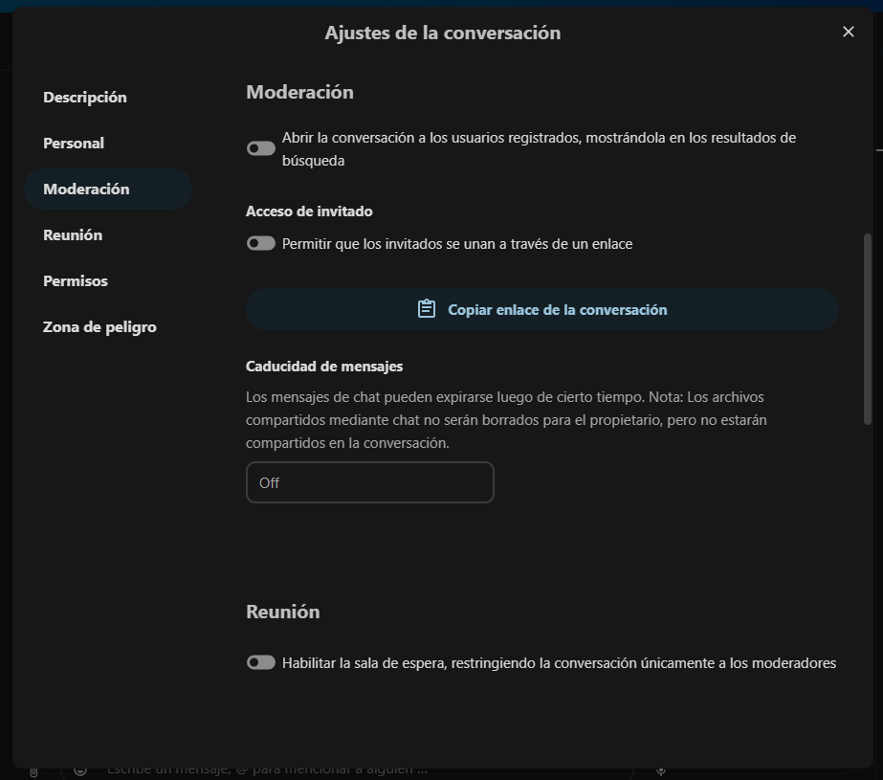Click the Ajustes de la conversación title
883x780 pixels.
point(443,33)
